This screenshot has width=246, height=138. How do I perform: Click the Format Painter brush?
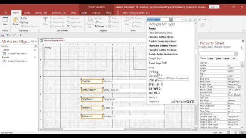tap(22, 26)
